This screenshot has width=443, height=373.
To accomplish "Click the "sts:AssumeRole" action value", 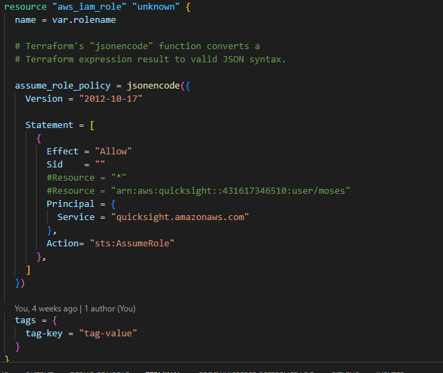I will pos(132,244).
